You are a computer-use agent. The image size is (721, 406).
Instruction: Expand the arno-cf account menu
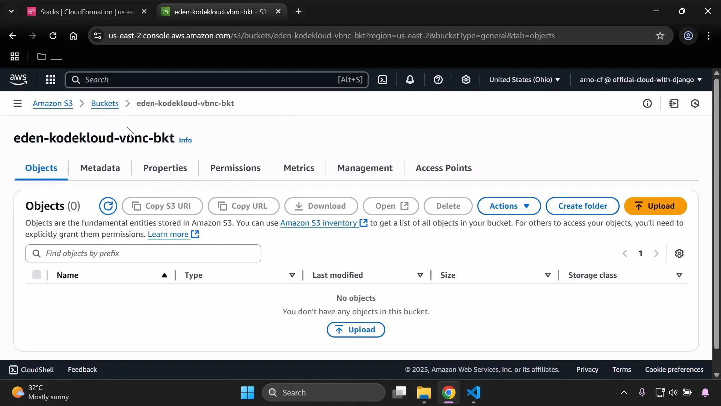pos(640,80)
